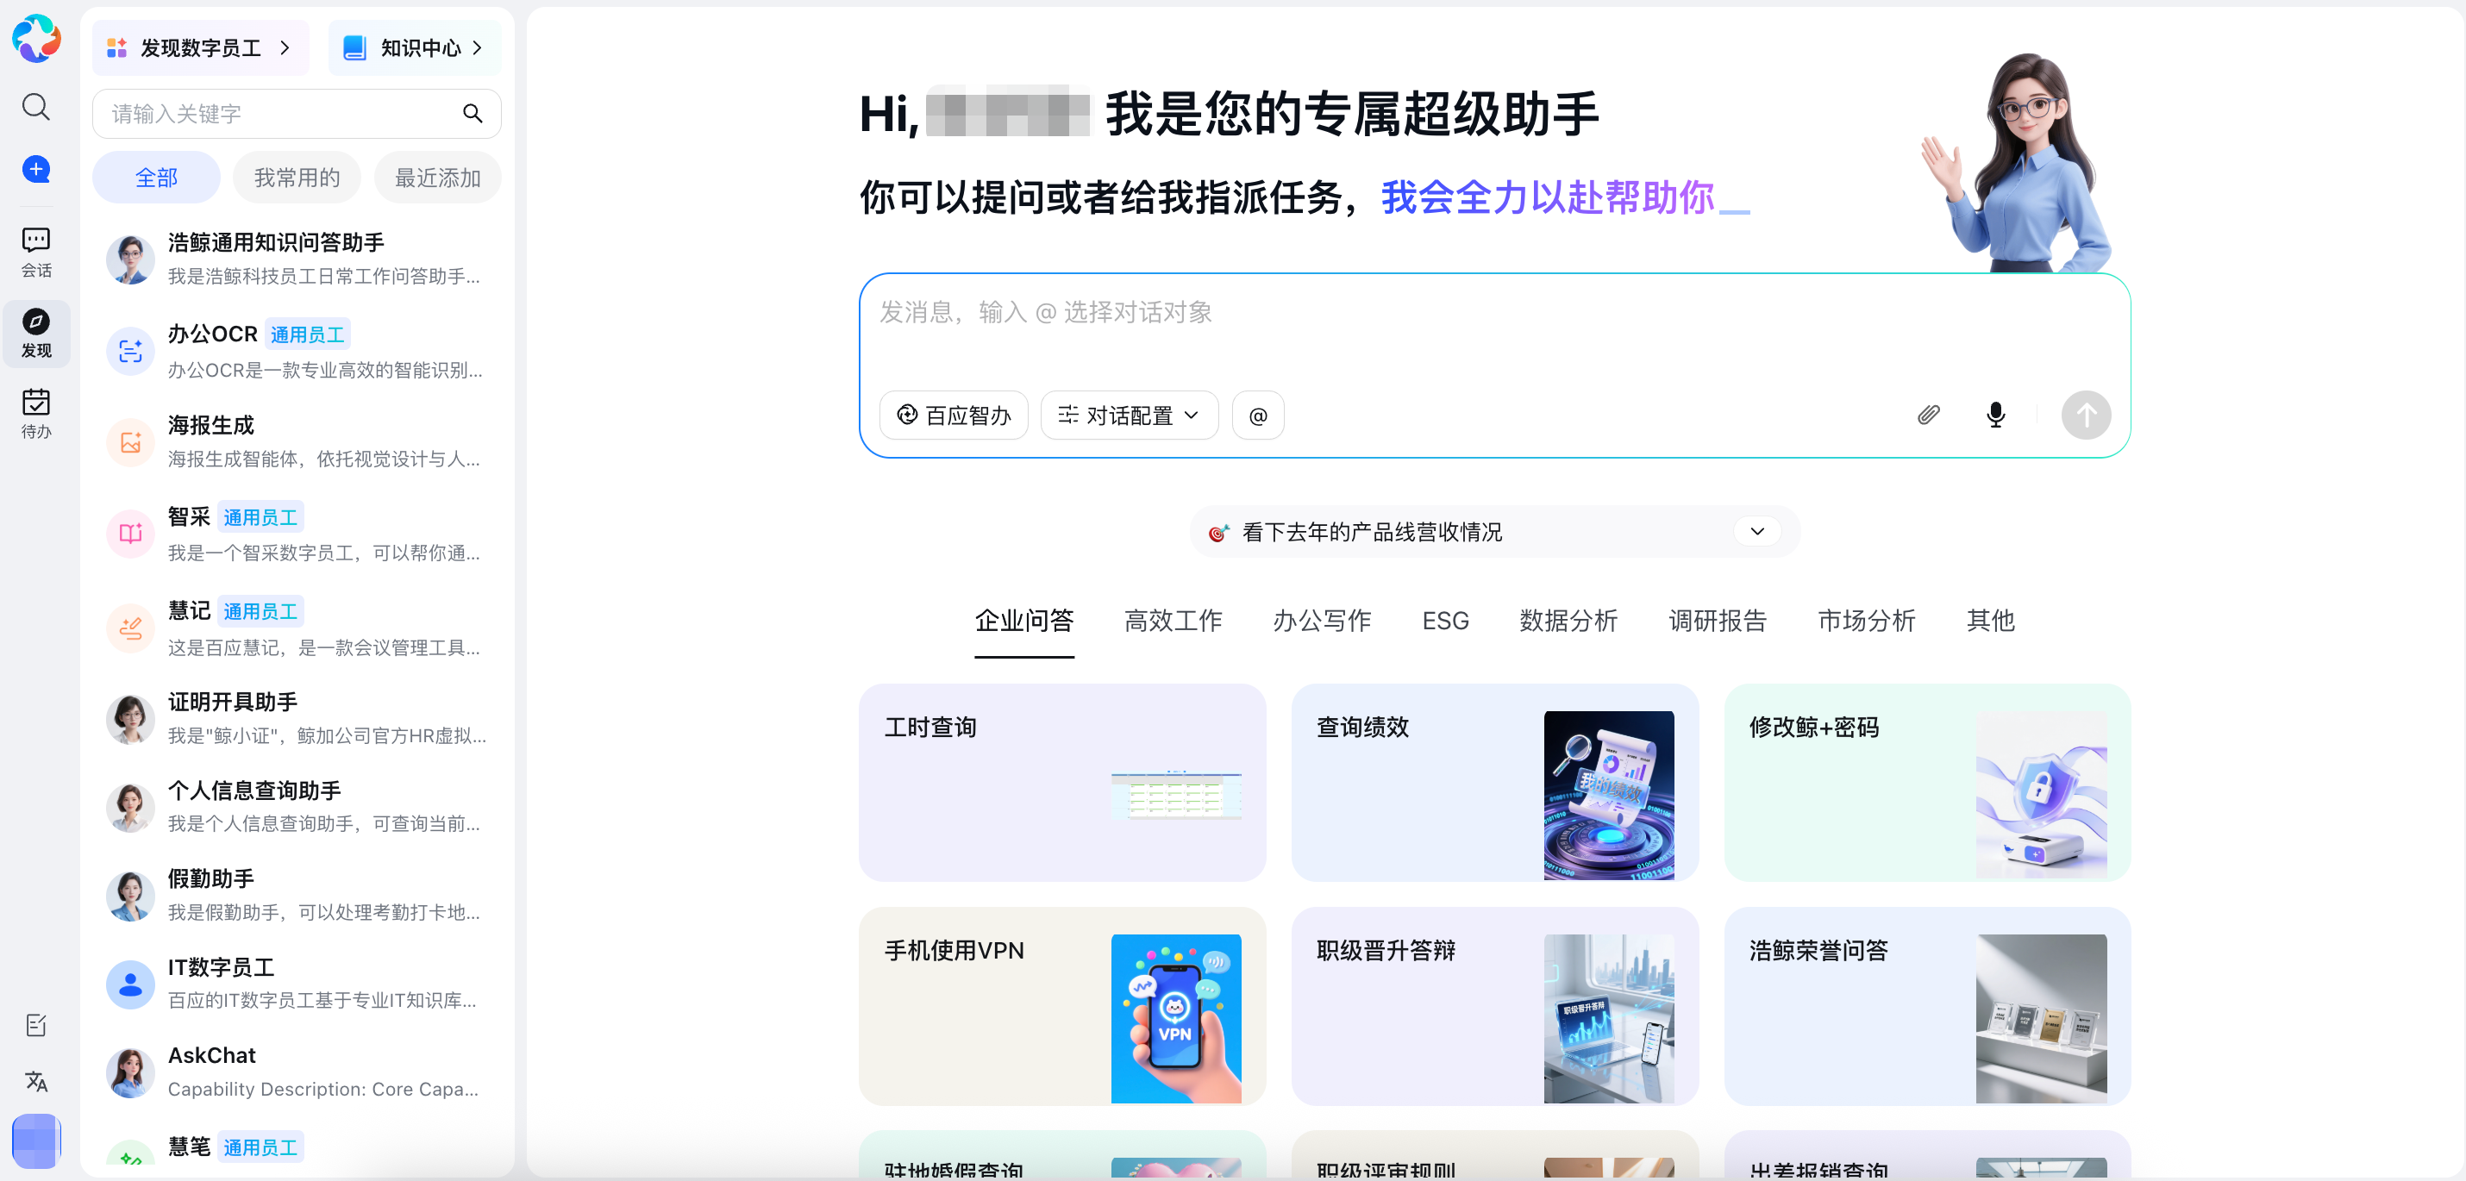The width and height of the screenshot is (2466, 1181).
Task: Expand the suggested question dropdown chevron
Action: 1756,532
